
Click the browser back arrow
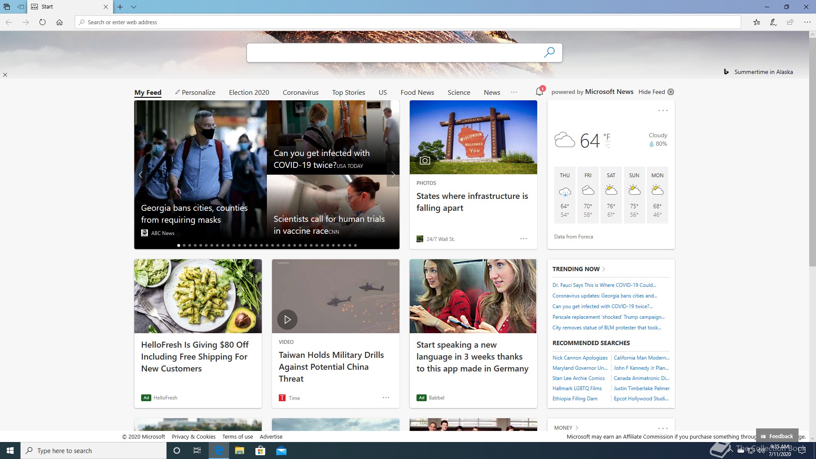(8, 22)
